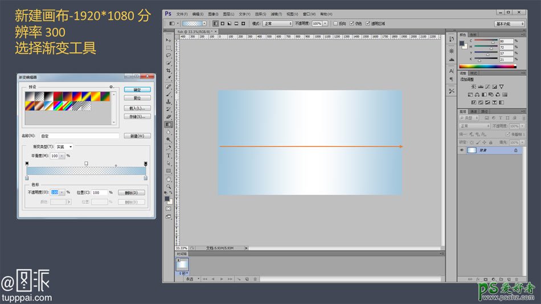The image size is (541, 304).
Task: Select the Gradient tool in the toolbar
Action: pos(169,125)
